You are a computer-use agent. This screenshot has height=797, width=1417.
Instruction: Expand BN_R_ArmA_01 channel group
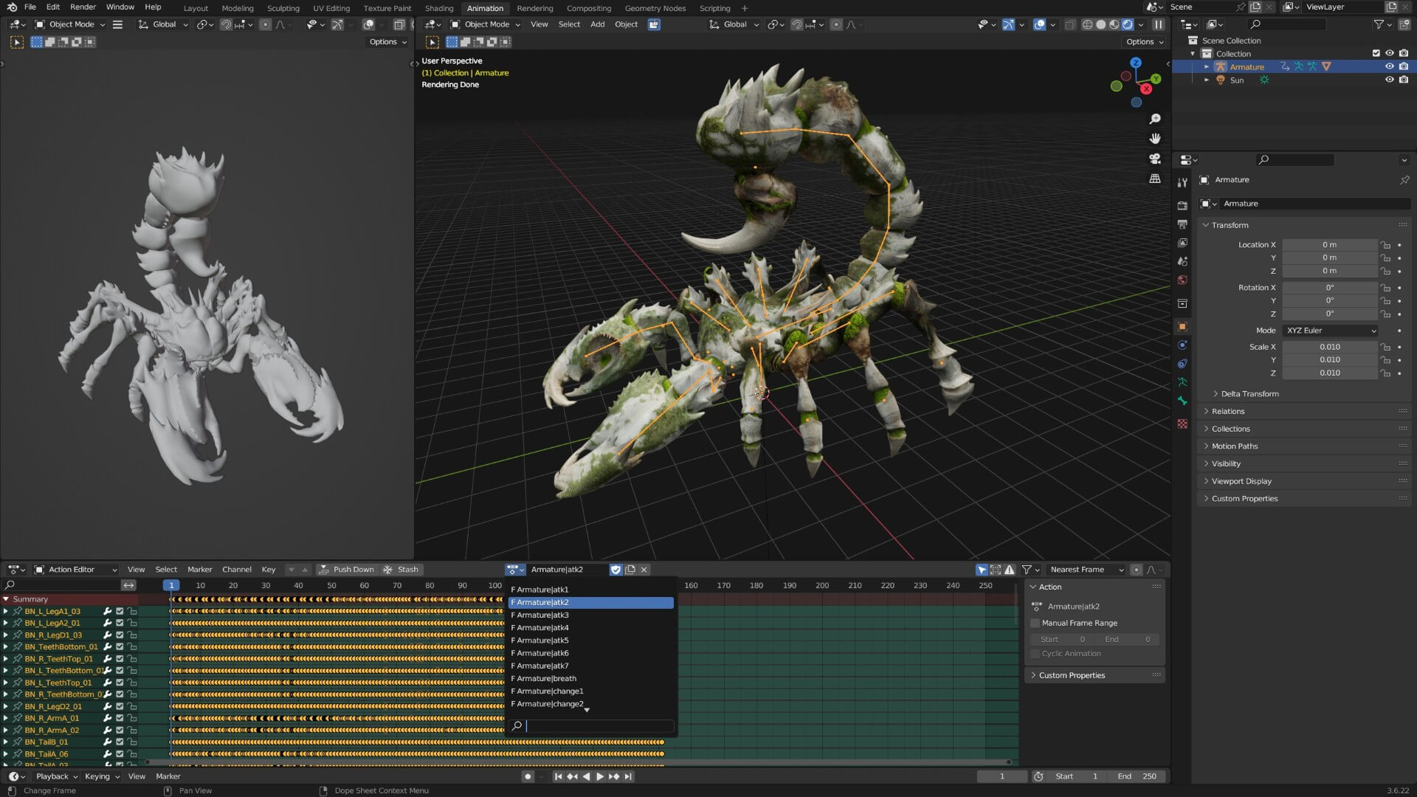click(6, 718)
